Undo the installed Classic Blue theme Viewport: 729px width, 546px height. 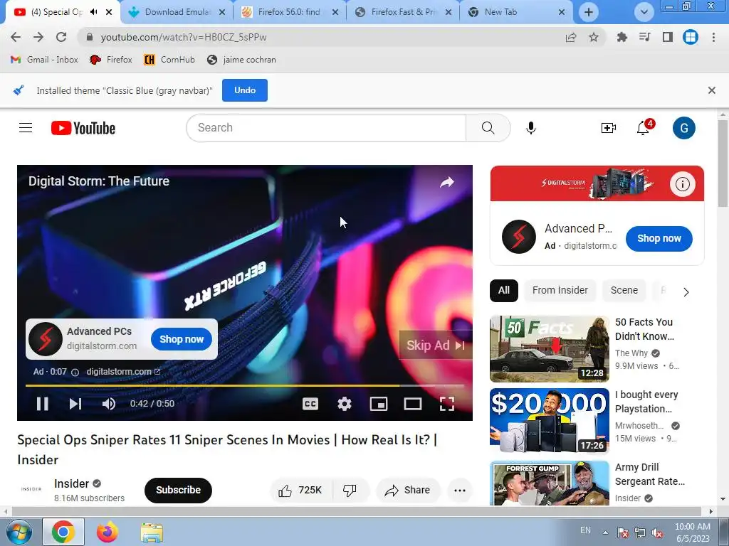(x=245, y=90)
